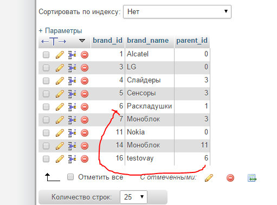Delete the testovay row

click(x=85, y=159)
